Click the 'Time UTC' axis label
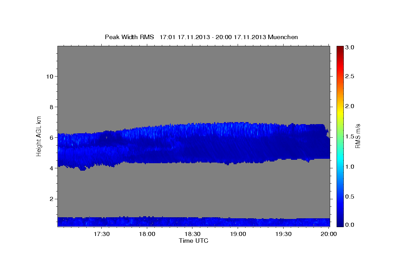 click(193, 241)
